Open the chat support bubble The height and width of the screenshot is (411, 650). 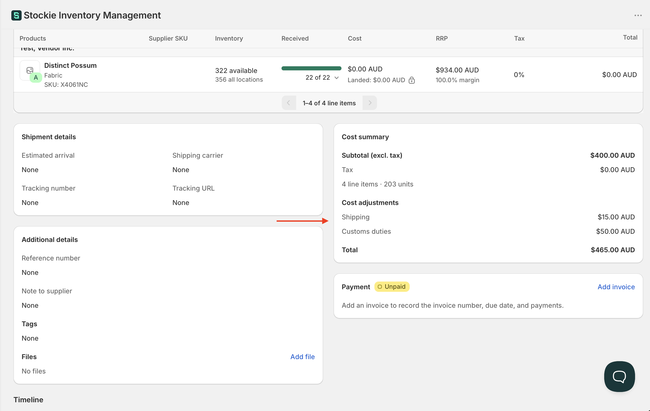tap(619, 376)
